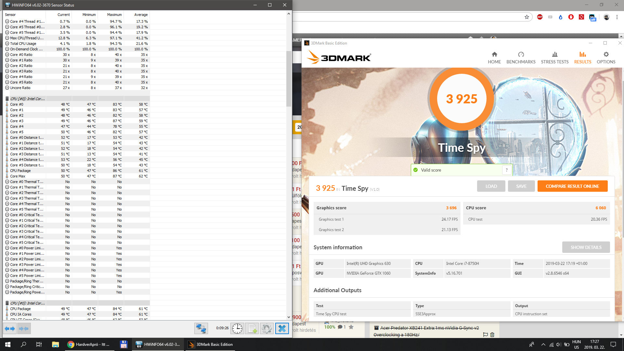Viewport: 624px width, 351px height.
Task: Click the green valid score checkmark icon
Action: click(x=415, y=170)
